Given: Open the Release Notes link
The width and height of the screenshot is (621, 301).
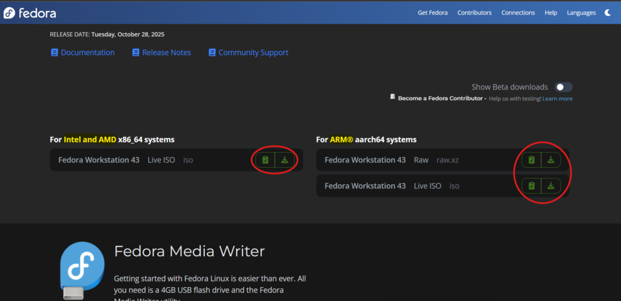Looking at the screenshot, I should (x=166, y=53).
